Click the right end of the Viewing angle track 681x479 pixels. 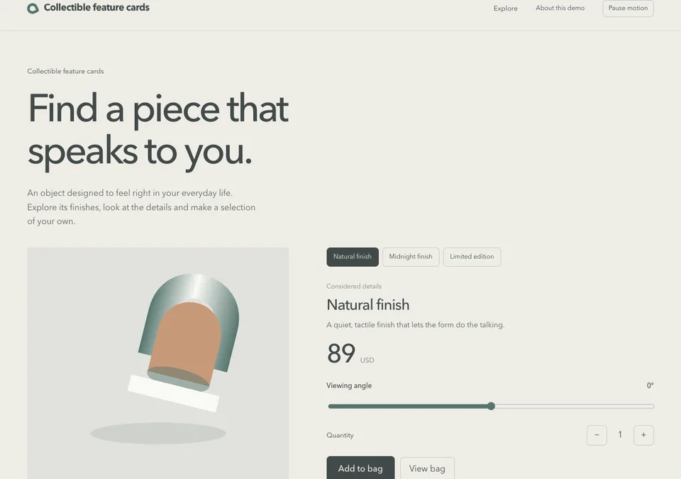[x=650, y=406]
